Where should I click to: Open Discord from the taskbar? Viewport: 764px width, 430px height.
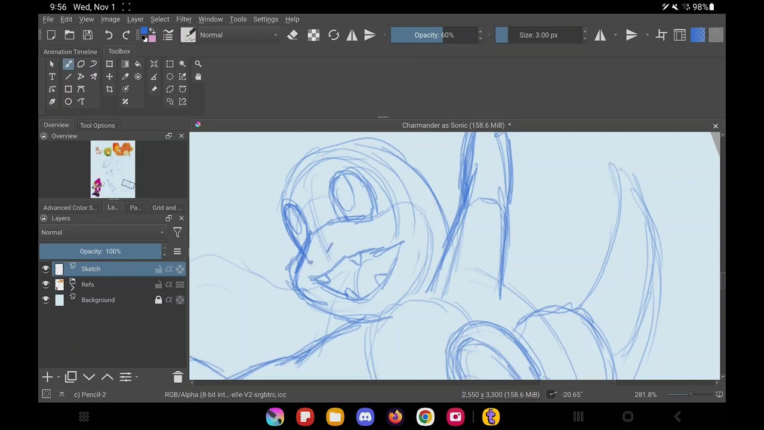coord(365,416)
